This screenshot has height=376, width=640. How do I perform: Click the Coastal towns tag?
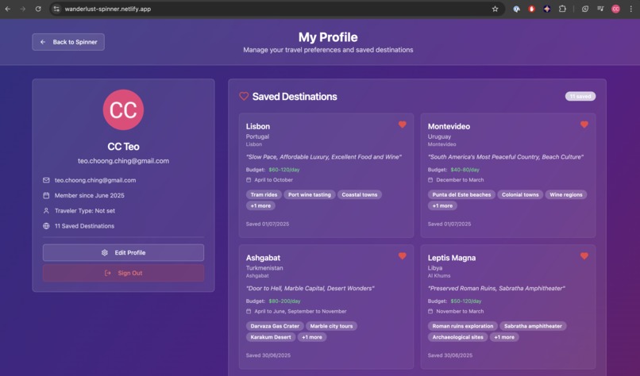(x=360, y=194)
